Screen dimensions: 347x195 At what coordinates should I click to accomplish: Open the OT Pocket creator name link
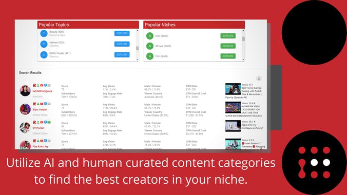[38, 128]
